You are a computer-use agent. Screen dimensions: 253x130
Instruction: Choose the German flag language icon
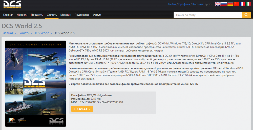pos(230,4)
